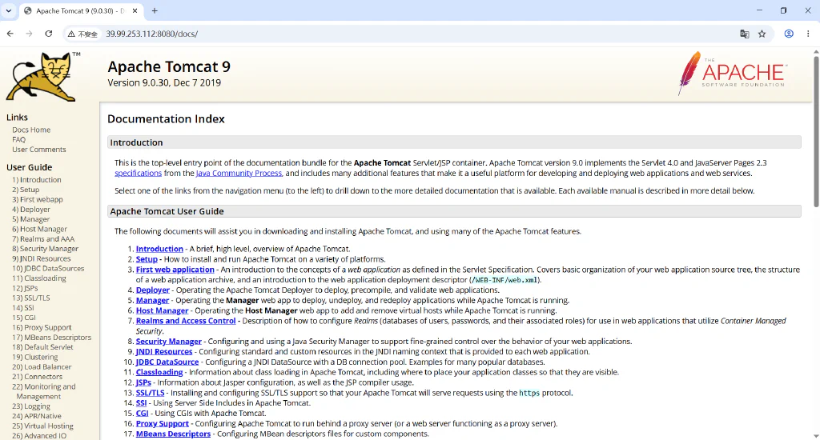Open 10) JDBC DataSources sidebar entry
820x440 pixels.
tap(48, 269)
